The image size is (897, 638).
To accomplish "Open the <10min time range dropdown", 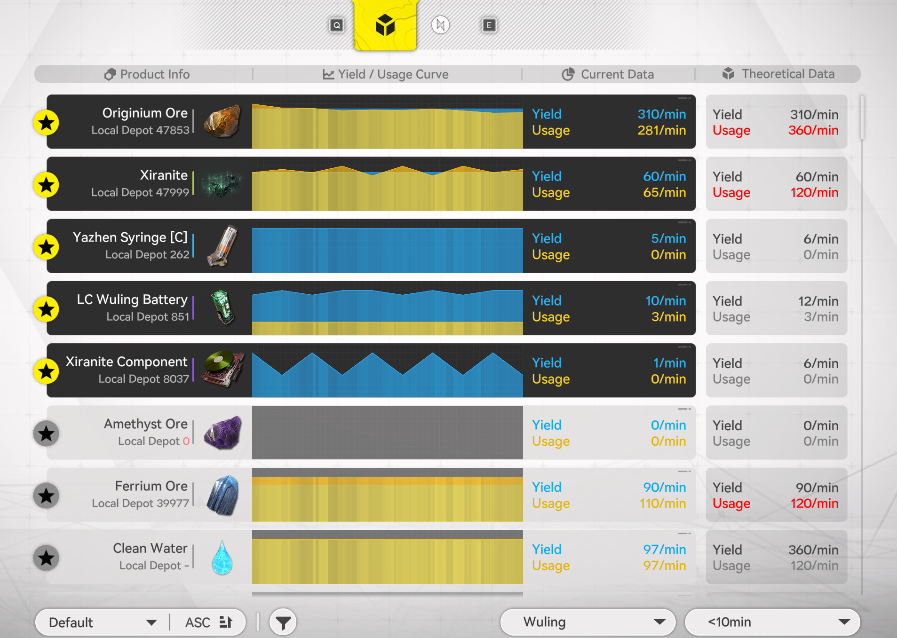I will tap(772, 622).
